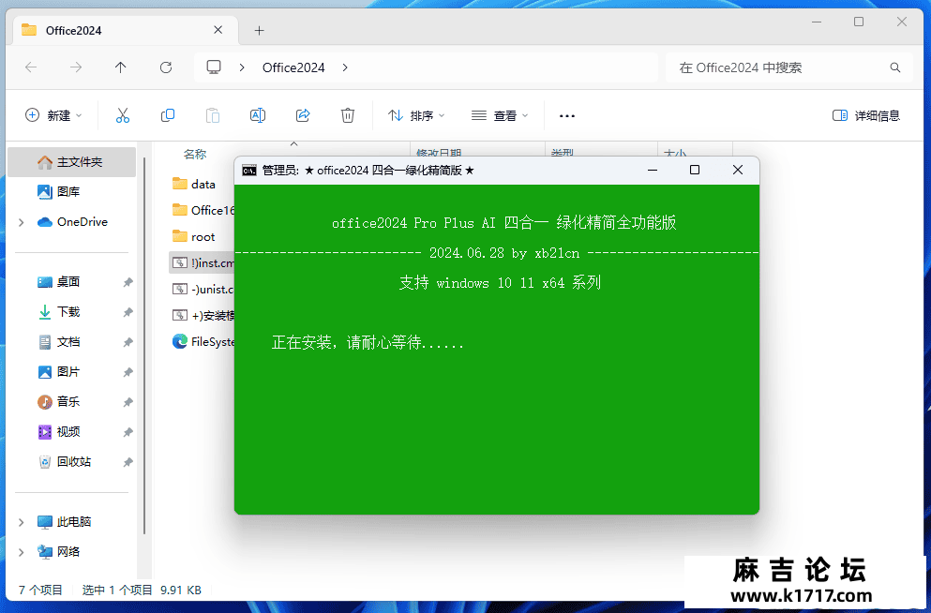Screen dimensions: 931x613
Task: Open the three-dot more options menu
Action: click(567, 115)
